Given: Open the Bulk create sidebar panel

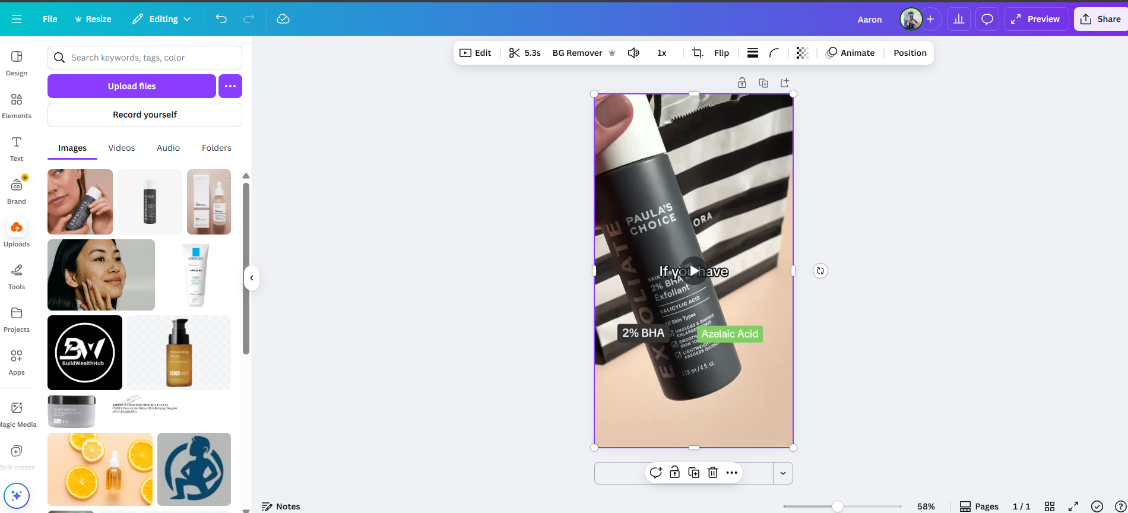Looking at the screenshot, I should pos(17,458).
